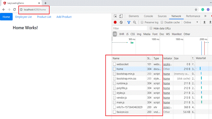Toggle the device toolbar icon
212x119 pixels.
pos(121,16)
